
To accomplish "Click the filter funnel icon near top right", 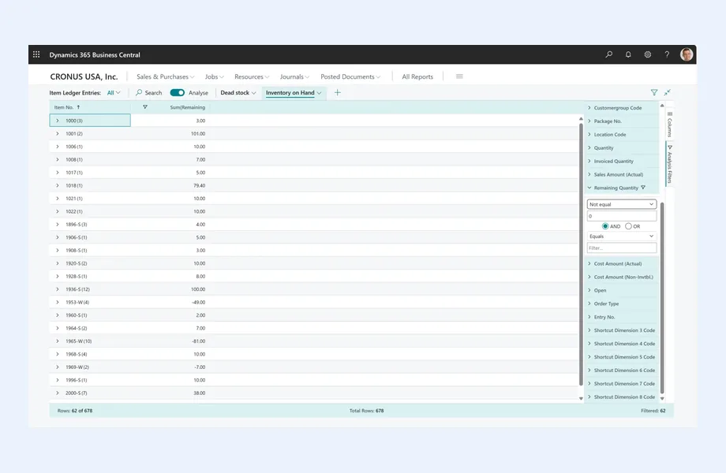I will click(653, 92).
